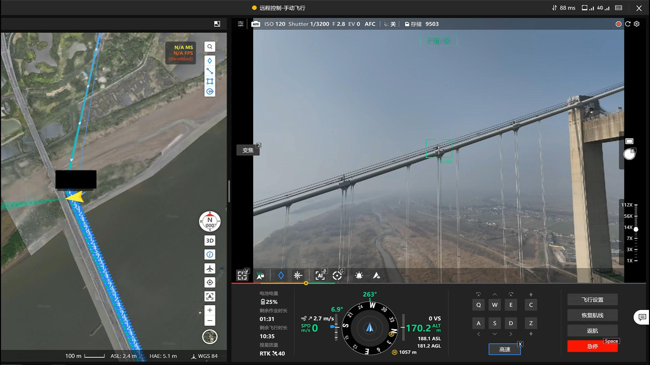The image size is (650, 365).
Task: Click the 存储 9503 storage indicator
Action: pyautogui.click(x=422, y=24)
